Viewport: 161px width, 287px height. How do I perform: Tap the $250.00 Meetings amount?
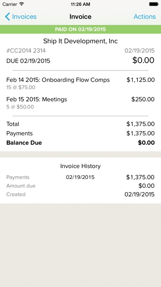(x=143, y=99)
